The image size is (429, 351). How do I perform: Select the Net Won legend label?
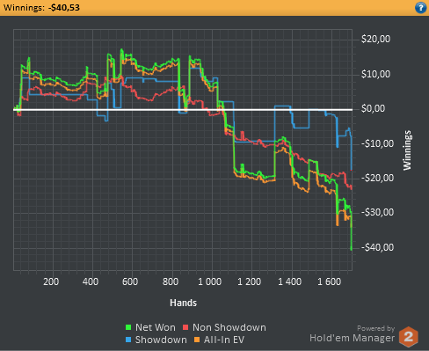156,327
